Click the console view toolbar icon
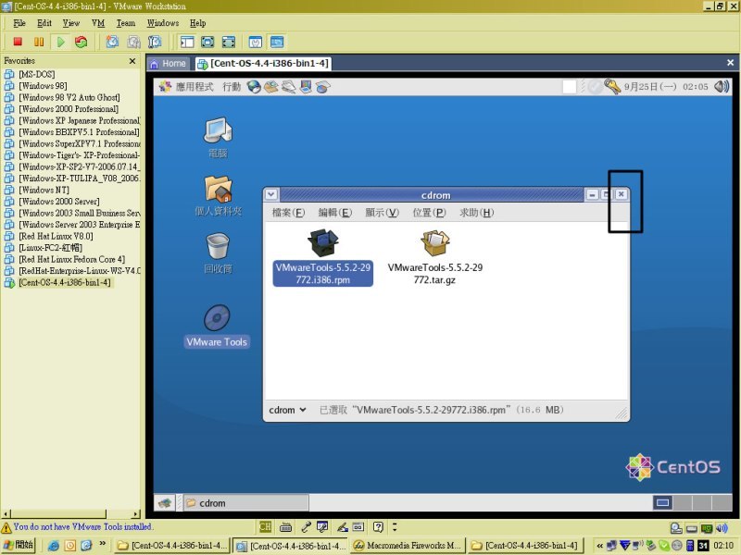 277,42
